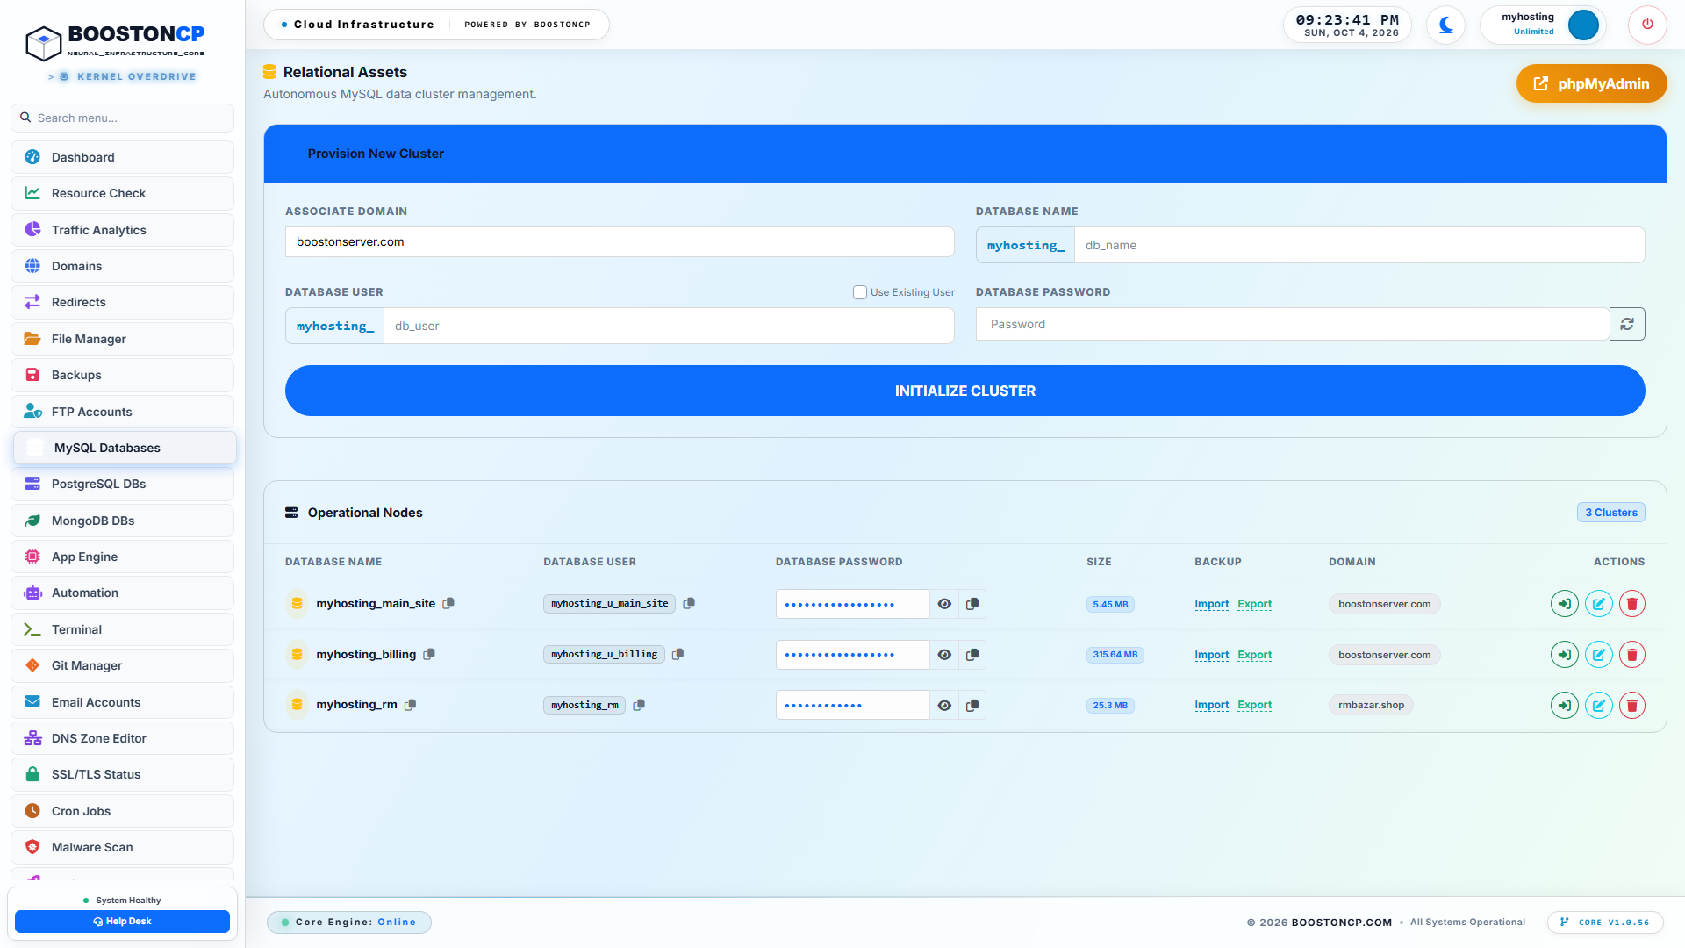Click Import link for myhosting_billing
The image size is (1685, 948).
1211,655
